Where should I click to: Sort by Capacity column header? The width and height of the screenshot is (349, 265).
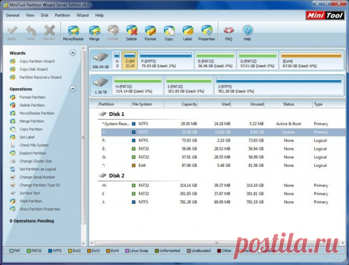(181, 104)
